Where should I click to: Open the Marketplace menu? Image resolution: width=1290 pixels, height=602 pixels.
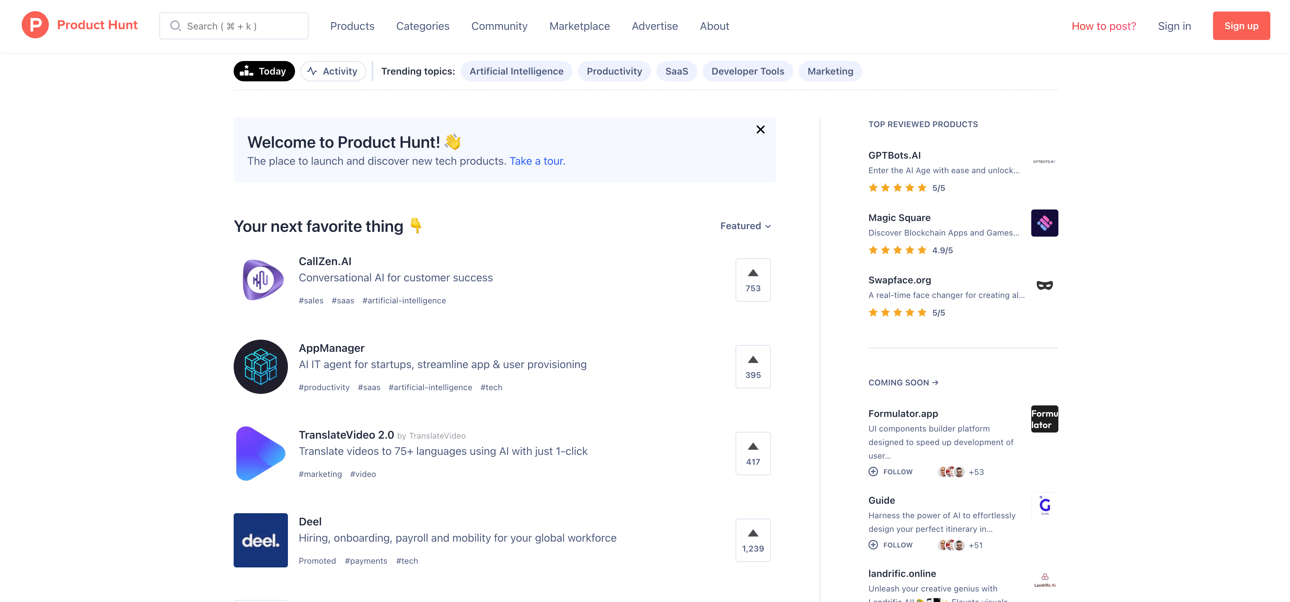[580, 25]
